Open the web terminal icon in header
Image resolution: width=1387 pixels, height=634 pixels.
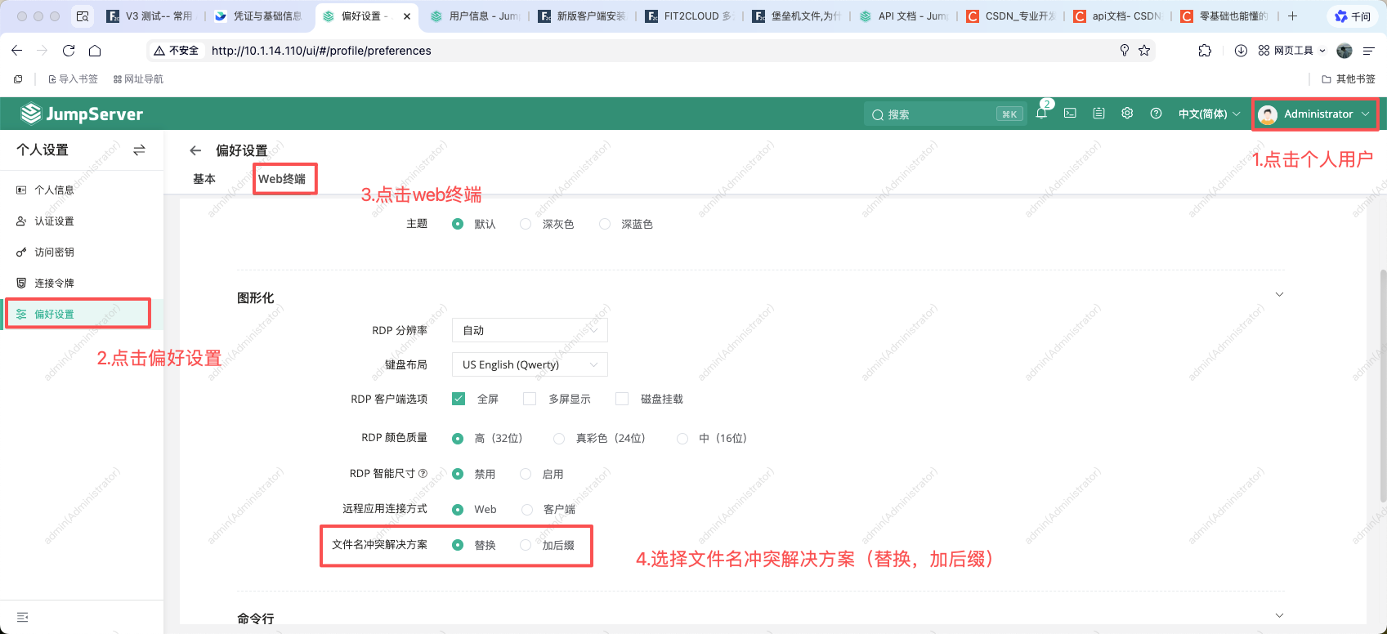tap(1070, 114)
